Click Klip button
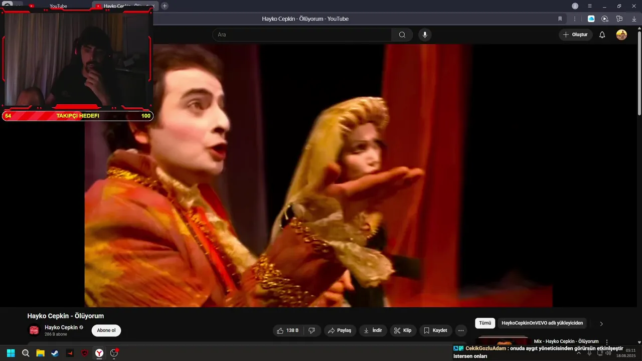642x361 pixels. click(x=403, y=330)
